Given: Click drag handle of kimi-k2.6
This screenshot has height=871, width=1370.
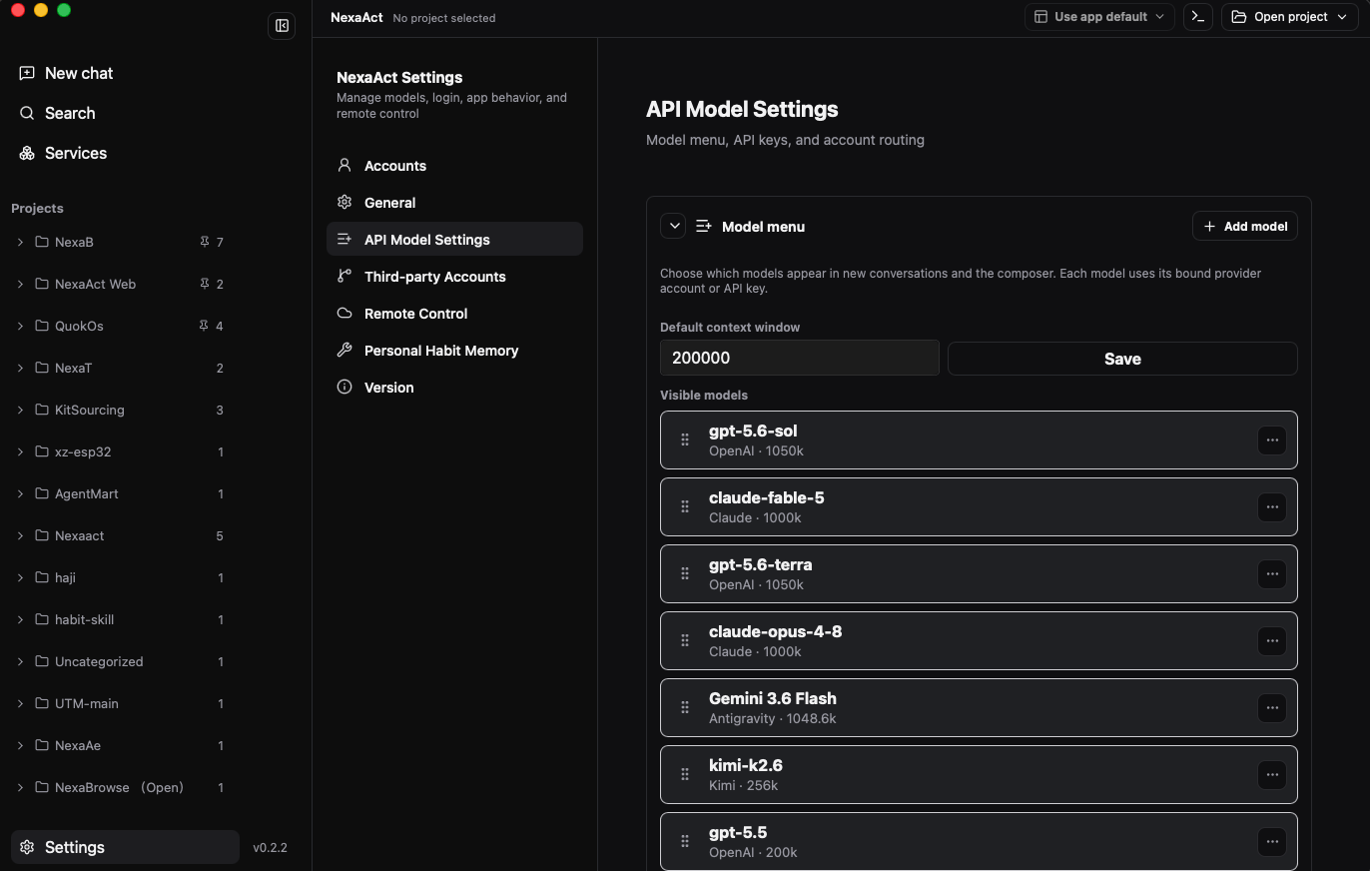Looking at the screenshot, I should 685,774.
